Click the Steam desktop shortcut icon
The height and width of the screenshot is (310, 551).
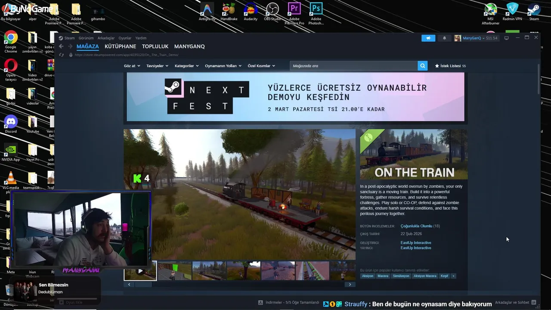[x=534, y=12]
